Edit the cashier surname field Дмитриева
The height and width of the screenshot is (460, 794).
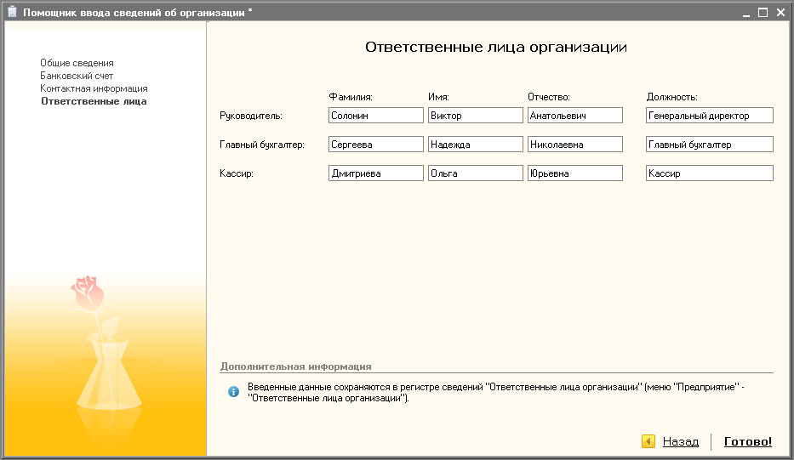(375, 173)
